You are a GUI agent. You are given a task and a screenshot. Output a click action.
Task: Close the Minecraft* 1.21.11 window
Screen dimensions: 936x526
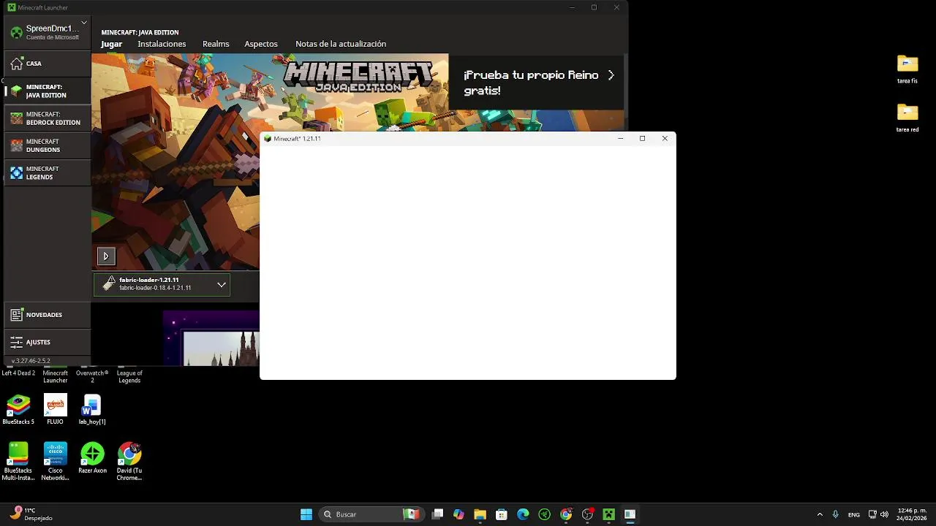[x=665, y=139]
